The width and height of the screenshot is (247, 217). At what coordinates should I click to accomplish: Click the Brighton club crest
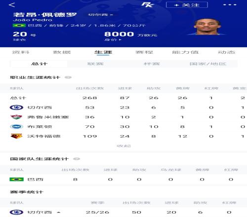point(16,127)
